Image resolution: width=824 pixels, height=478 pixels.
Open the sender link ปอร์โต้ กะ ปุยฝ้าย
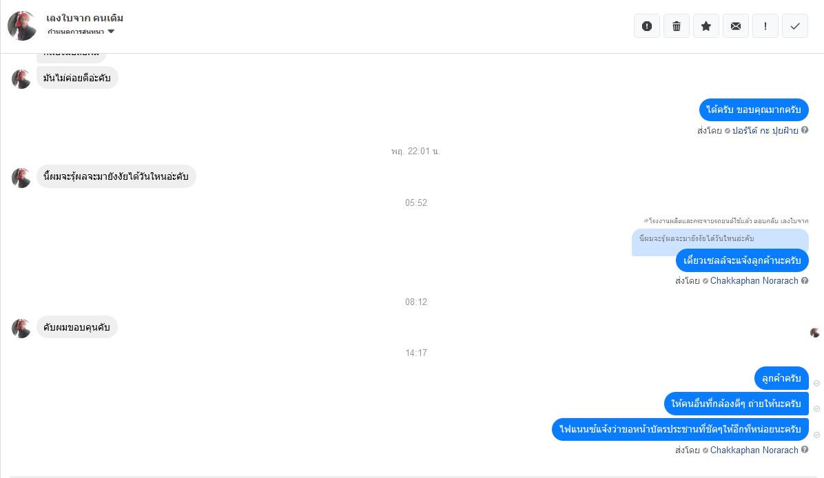coord(765,130)
